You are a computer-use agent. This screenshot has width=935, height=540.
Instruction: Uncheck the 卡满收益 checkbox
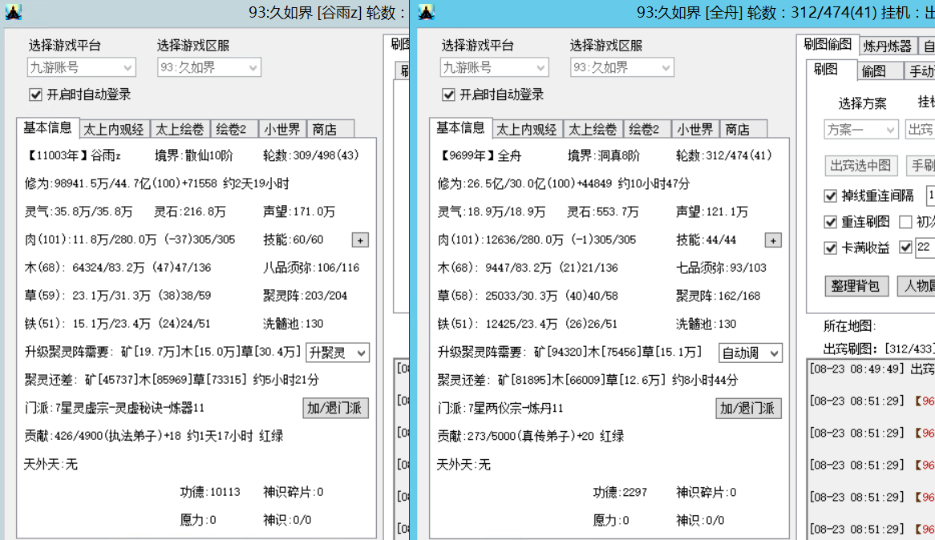pyautogui.click(x=830, y=248)
